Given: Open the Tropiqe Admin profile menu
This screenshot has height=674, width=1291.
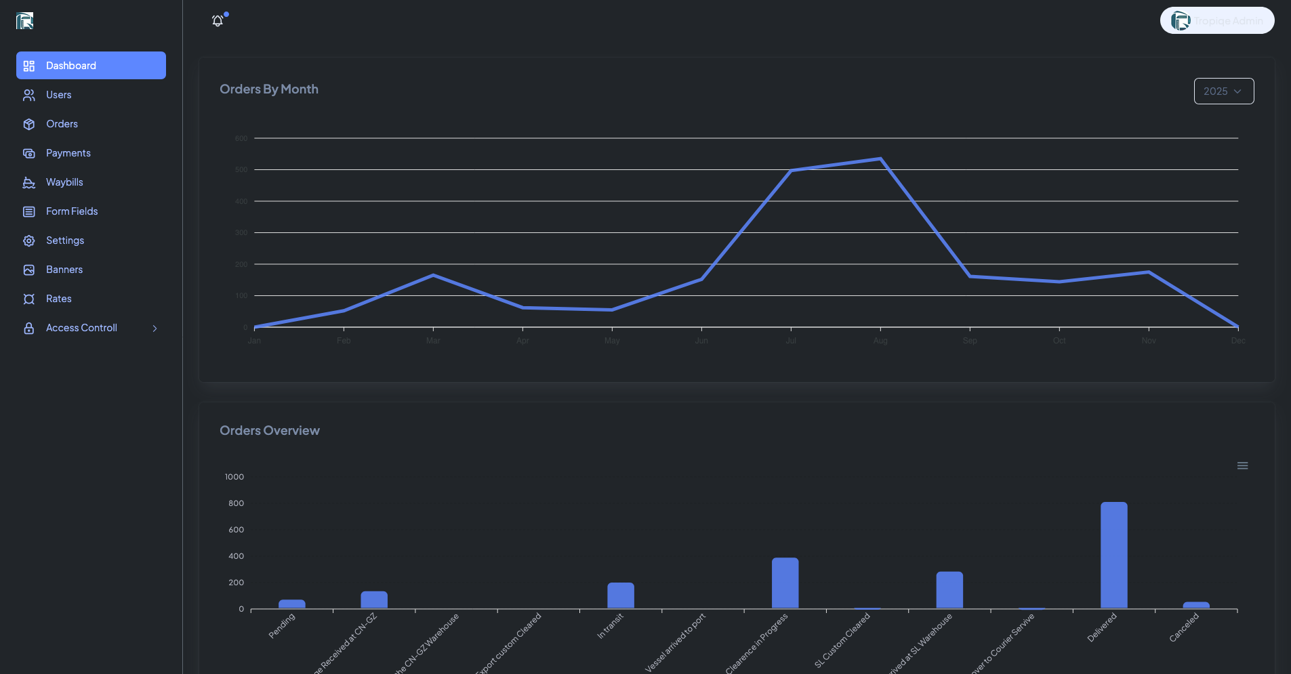Looking at the screenshot, I should coord(1216,21).
